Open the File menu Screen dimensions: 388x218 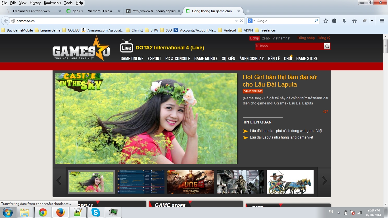tap(4, 3)
